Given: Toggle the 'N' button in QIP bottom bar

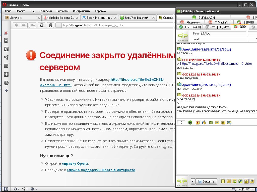Looking at the screenshot, I should [252, 181].
